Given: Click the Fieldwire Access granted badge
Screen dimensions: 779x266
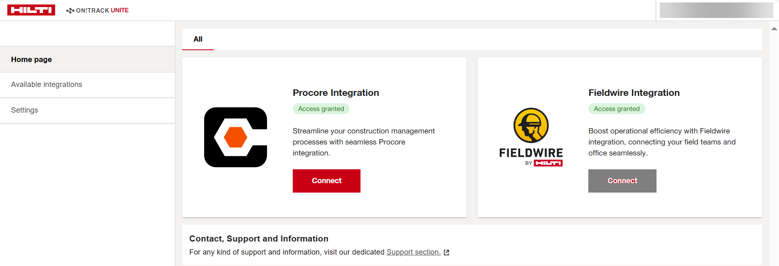Looking at the screenshot, I should coord(617,109).
